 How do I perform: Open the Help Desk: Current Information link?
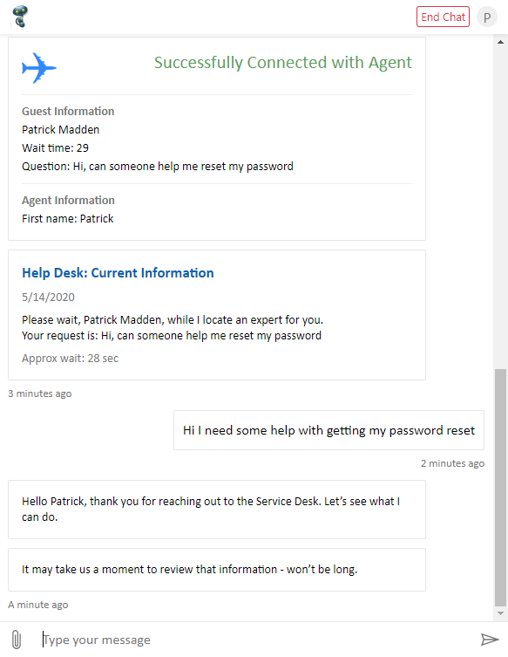pos(118,273)
